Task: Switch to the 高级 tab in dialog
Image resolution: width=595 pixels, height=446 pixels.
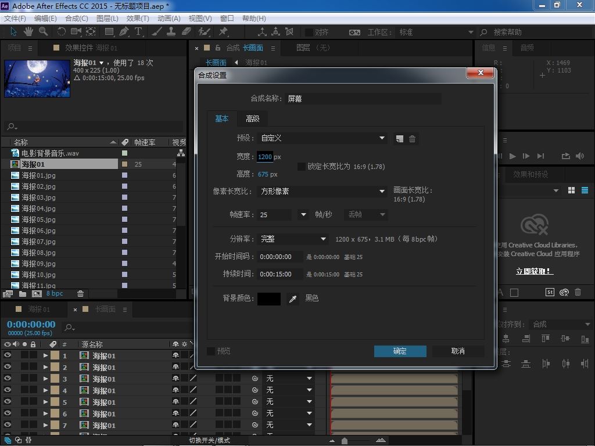Action: pyautogui.click(x=252, y=118)
